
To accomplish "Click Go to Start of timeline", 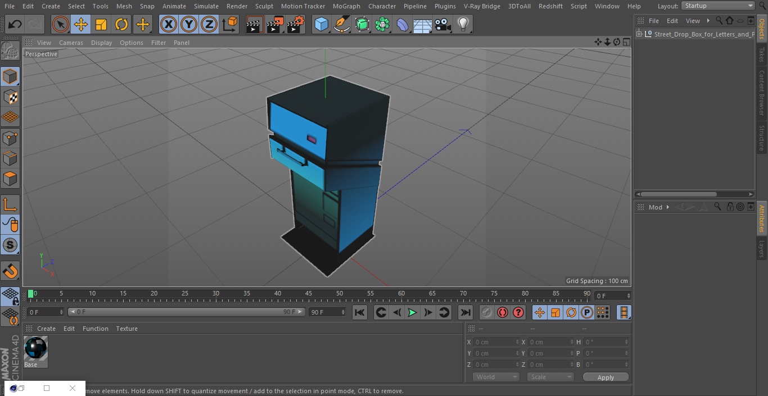I will coord(360,312).
